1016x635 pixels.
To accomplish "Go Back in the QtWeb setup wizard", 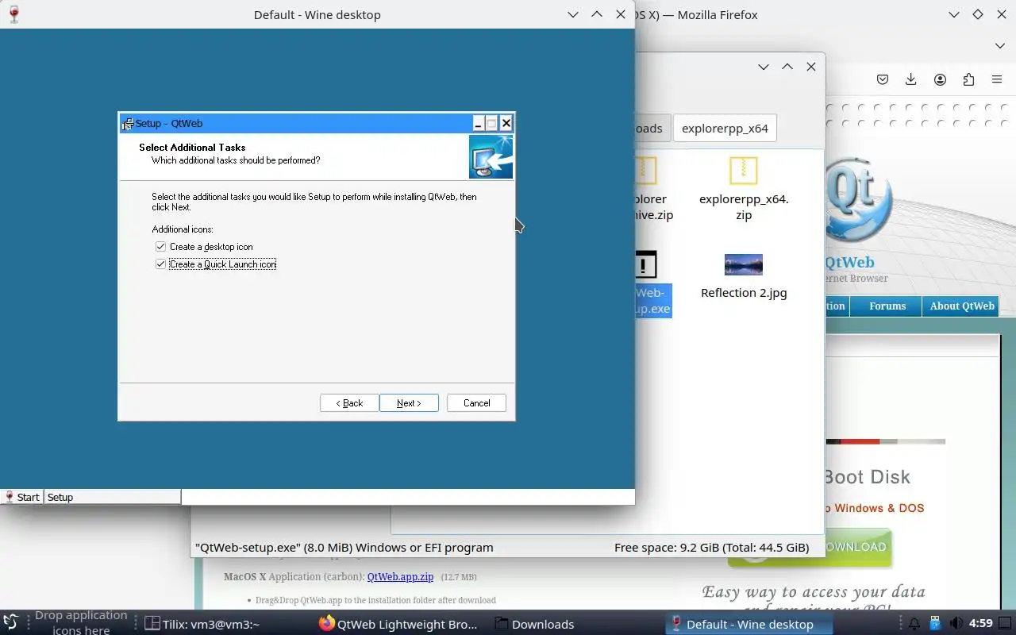I will point(349,403).
